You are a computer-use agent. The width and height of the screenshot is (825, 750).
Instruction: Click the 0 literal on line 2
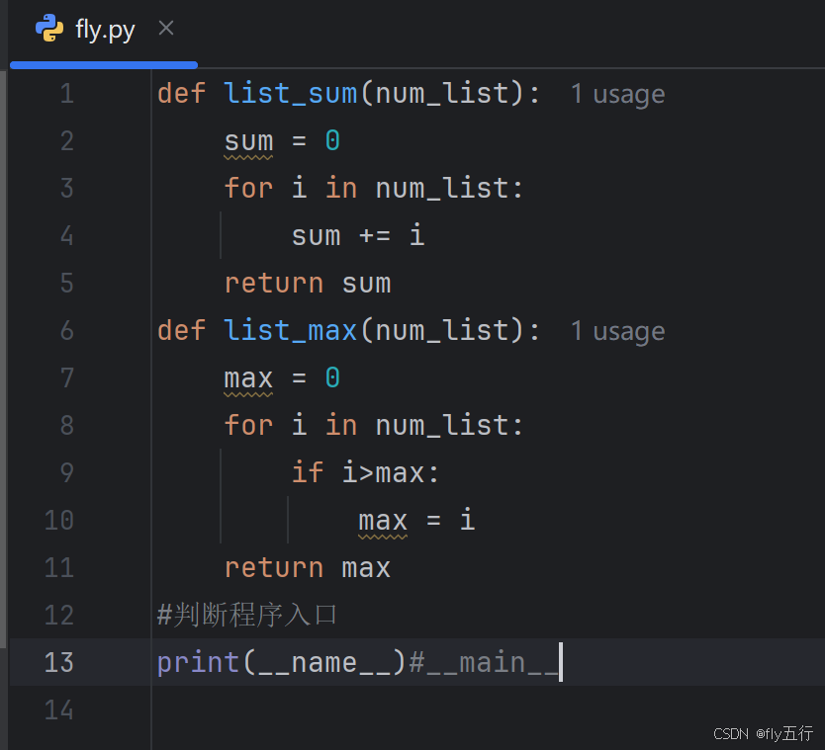(x=331, y=140)
